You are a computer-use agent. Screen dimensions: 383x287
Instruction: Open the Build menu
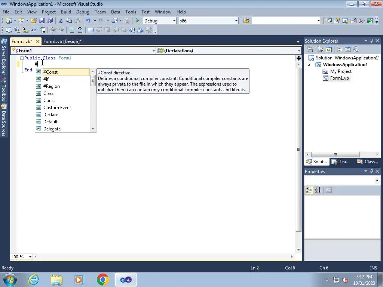click(x=66, y=12)
